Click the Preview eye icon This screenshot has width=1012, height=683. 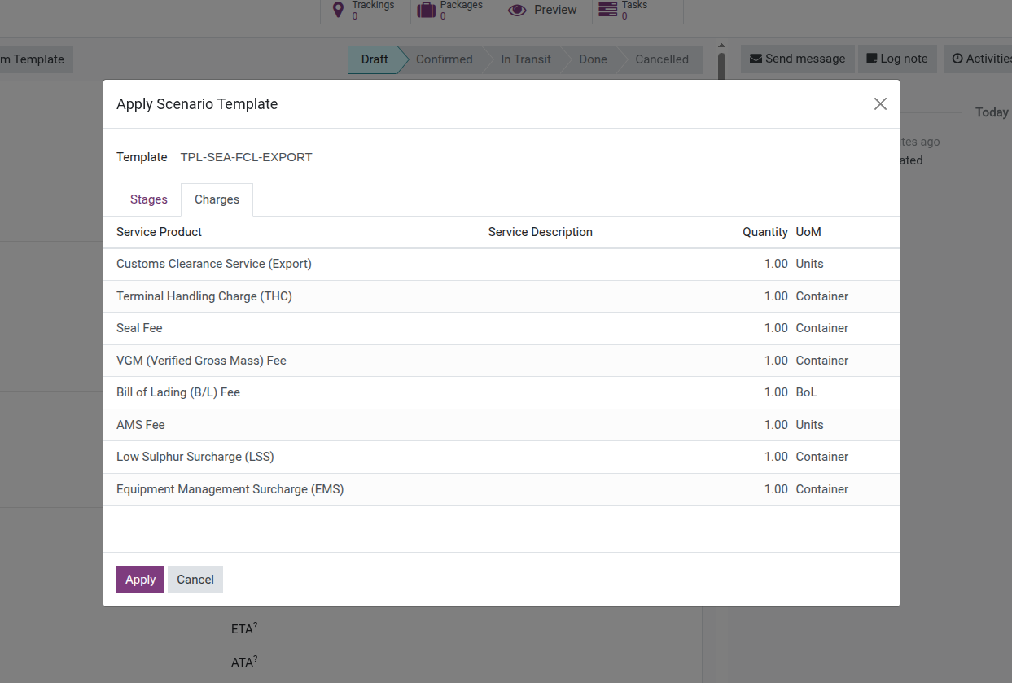(517, 10)
